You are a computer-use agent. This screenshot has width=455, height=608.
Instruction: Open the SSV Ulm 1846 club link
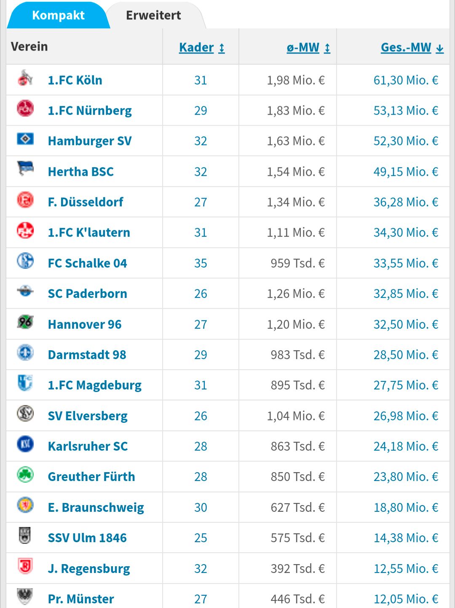(x=87, y=538)
